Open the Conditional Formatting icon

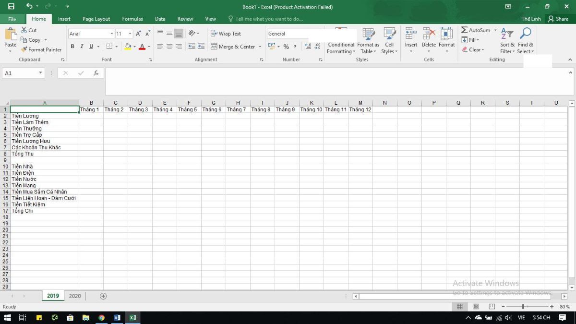(341, 41)
